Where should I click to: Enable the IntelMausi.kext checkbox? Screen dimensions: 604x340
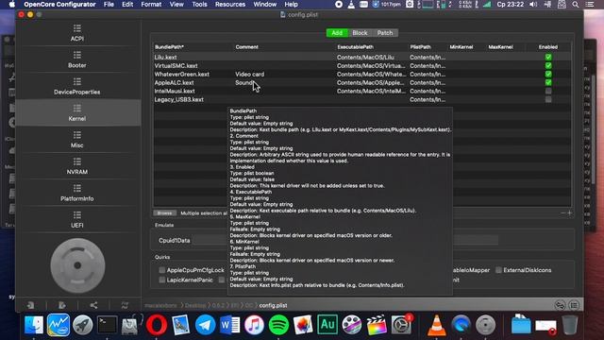[x=548, y=91]
